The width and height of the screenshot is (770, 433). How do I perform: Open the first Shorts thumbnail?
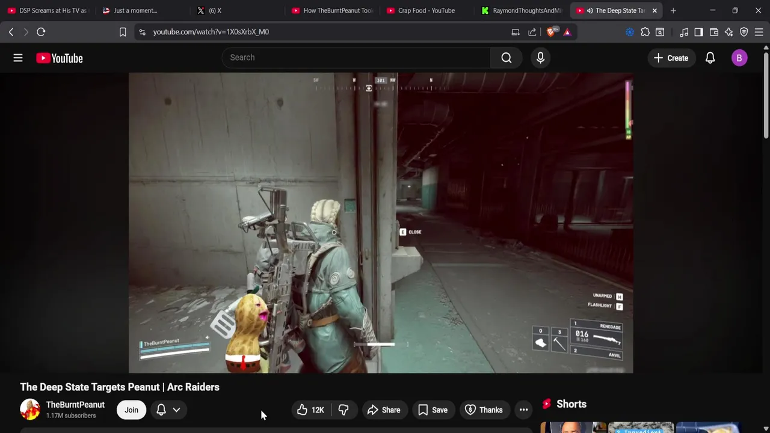point(573,428)
